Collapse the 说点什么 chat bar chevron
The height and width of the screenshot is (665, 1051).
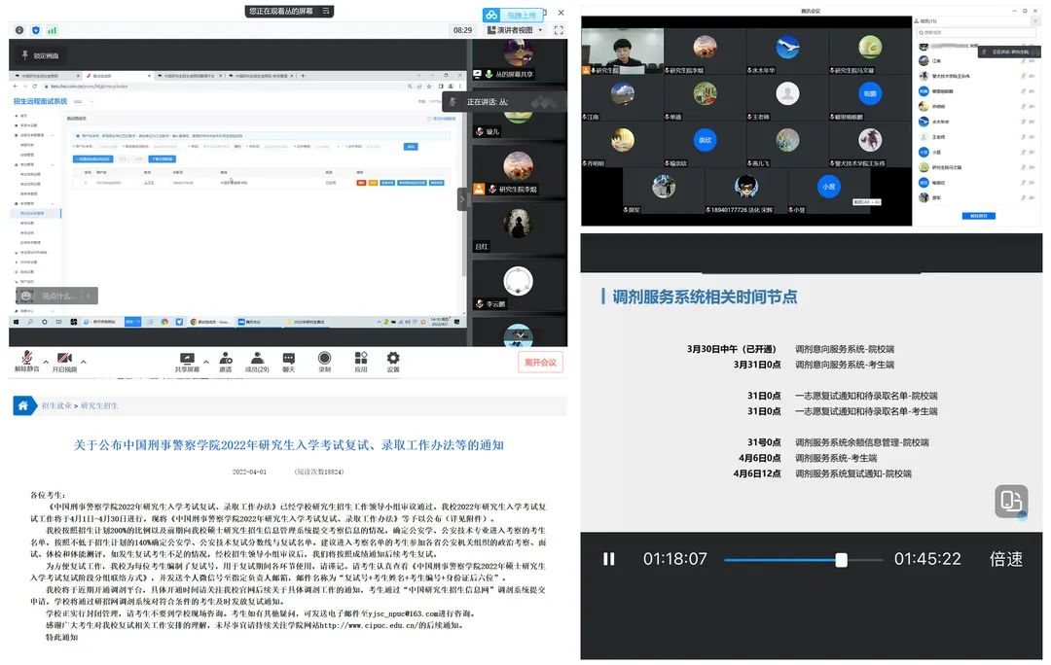point(89,296)
